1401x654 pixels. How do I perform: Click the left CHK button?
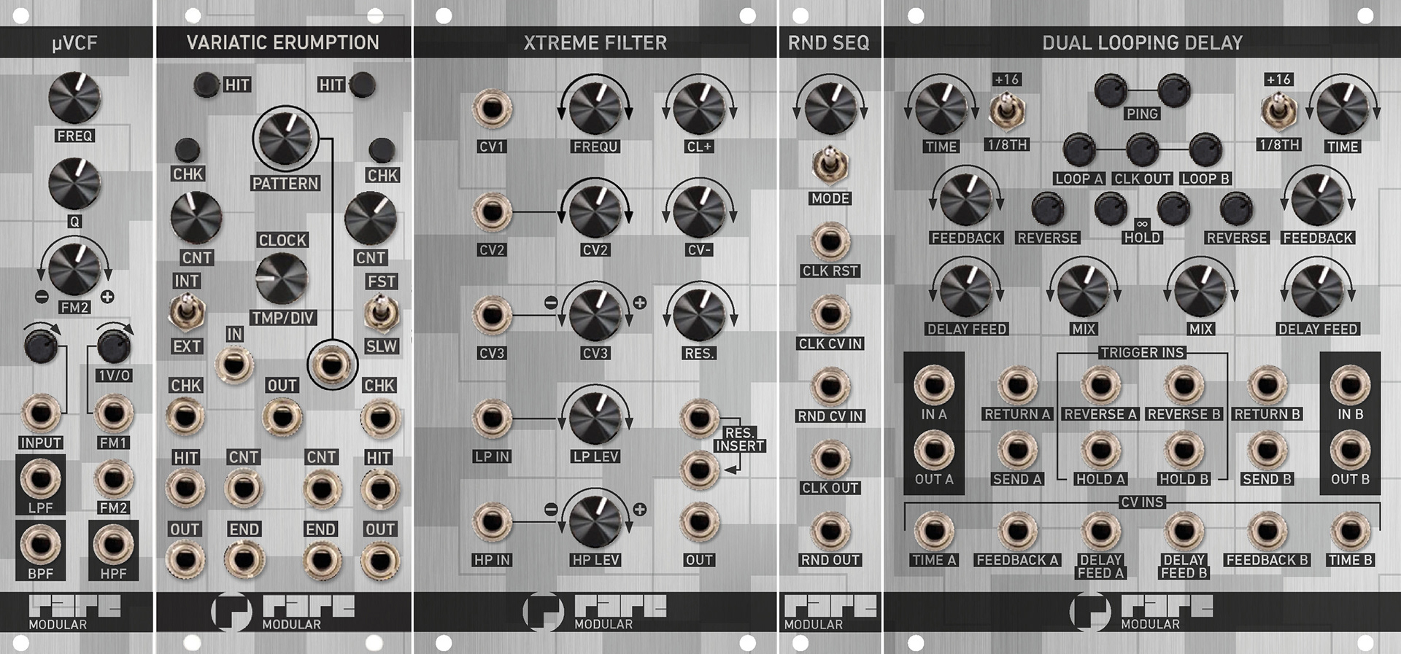point(188,149)
